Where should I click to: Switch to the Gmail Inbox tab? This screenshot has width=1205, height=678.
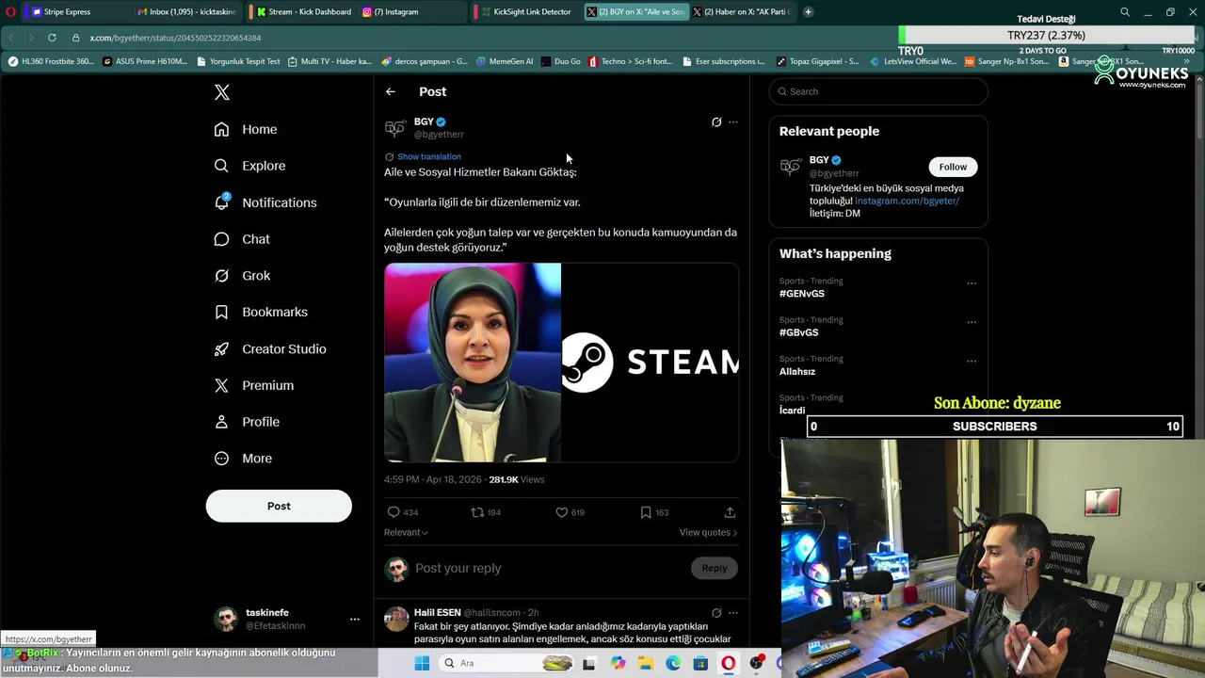pyautogui.click(x=186, y=11)
